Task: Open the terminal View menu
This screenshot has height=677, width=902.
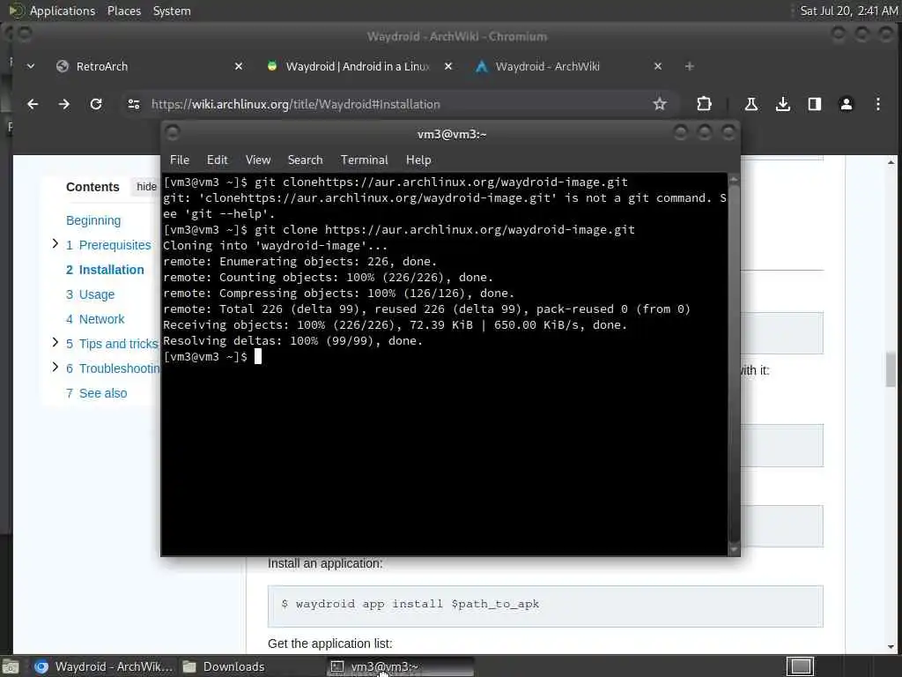Action: point(258,160)
